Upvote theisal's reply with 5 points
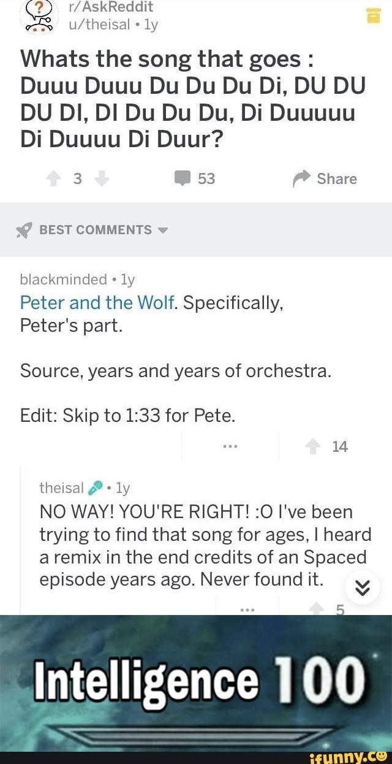392x764 pixels. coord(317,609)
